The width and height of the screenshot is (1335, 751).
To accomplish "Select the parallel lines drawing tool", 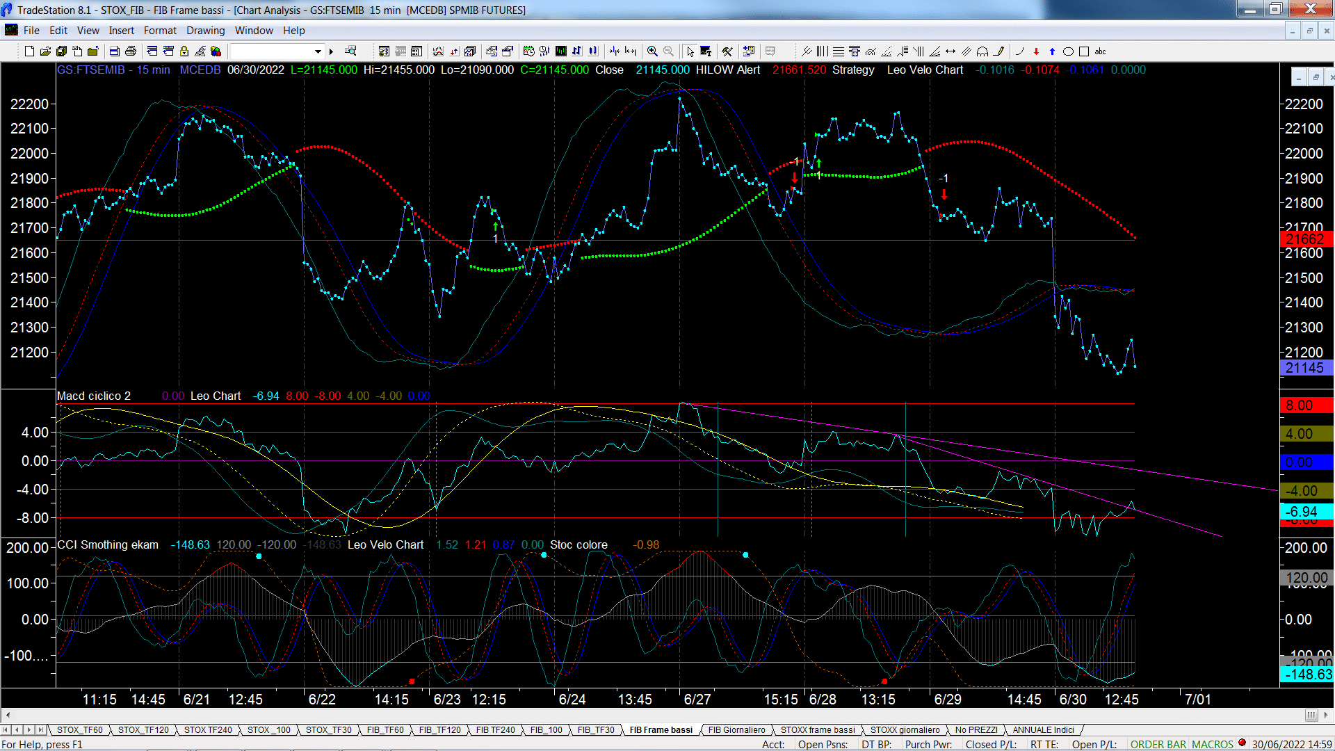I will pos(966,51).
